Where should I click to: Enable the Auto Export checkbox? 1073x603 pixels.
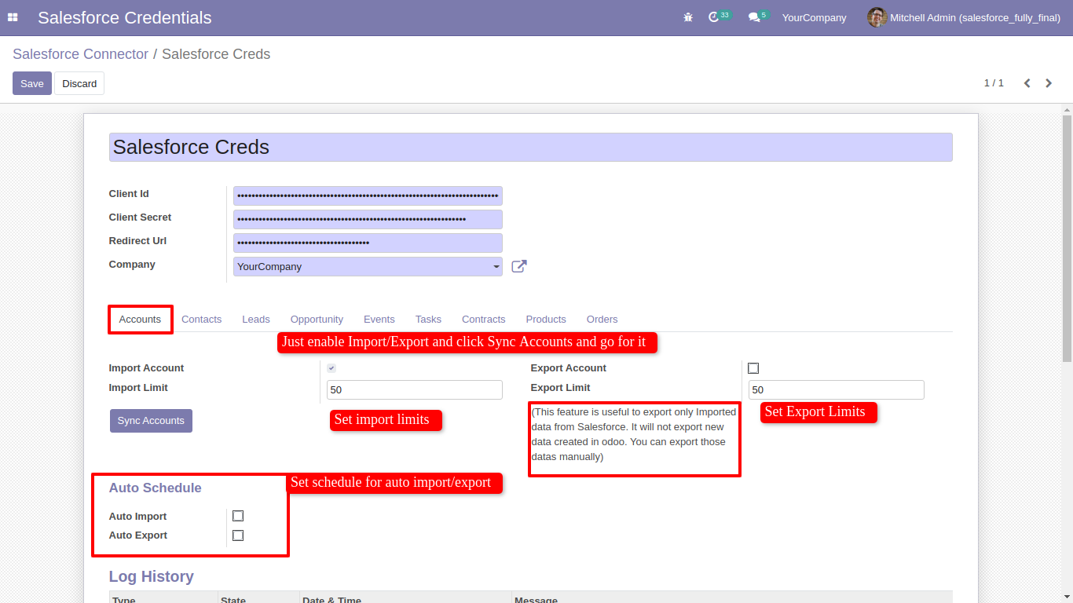(x=238, y=535)
